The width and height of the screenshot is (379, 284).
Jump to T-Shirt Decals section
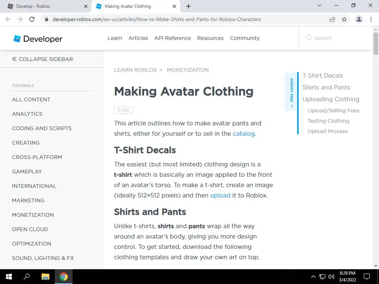pos(323,75)
